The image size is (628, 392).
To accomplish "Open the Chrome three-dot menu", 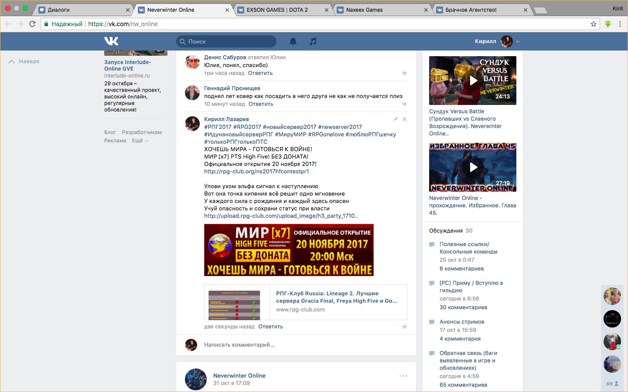I will click(620, 24).
